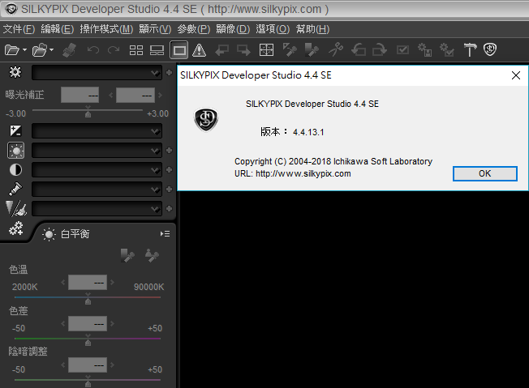Click the eraser stamp icon in toolbar
The image size is (529, 388).
click(x=70, y=50)
